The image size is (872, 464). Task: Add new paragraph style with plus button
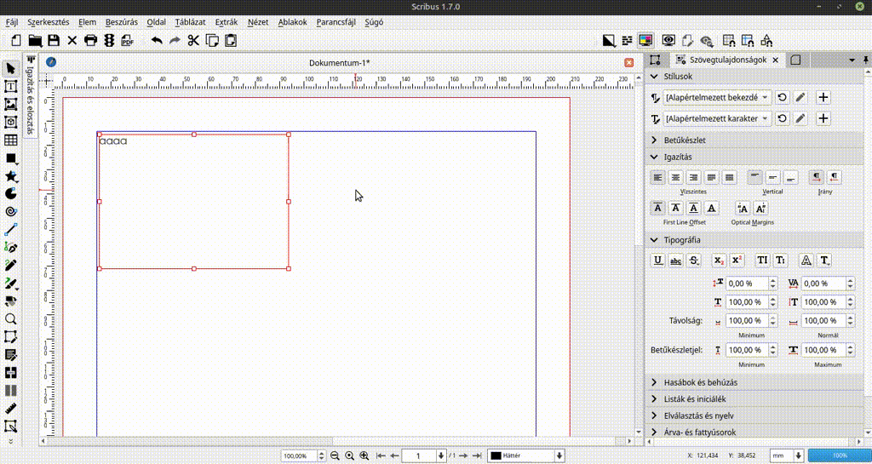823,98
